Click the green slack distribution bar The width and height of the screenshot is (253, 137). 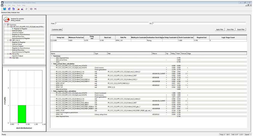point(22,114)
